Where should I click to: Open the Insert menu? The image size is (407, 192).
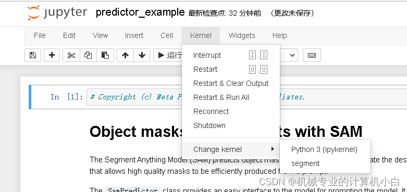tap(134, 35)
